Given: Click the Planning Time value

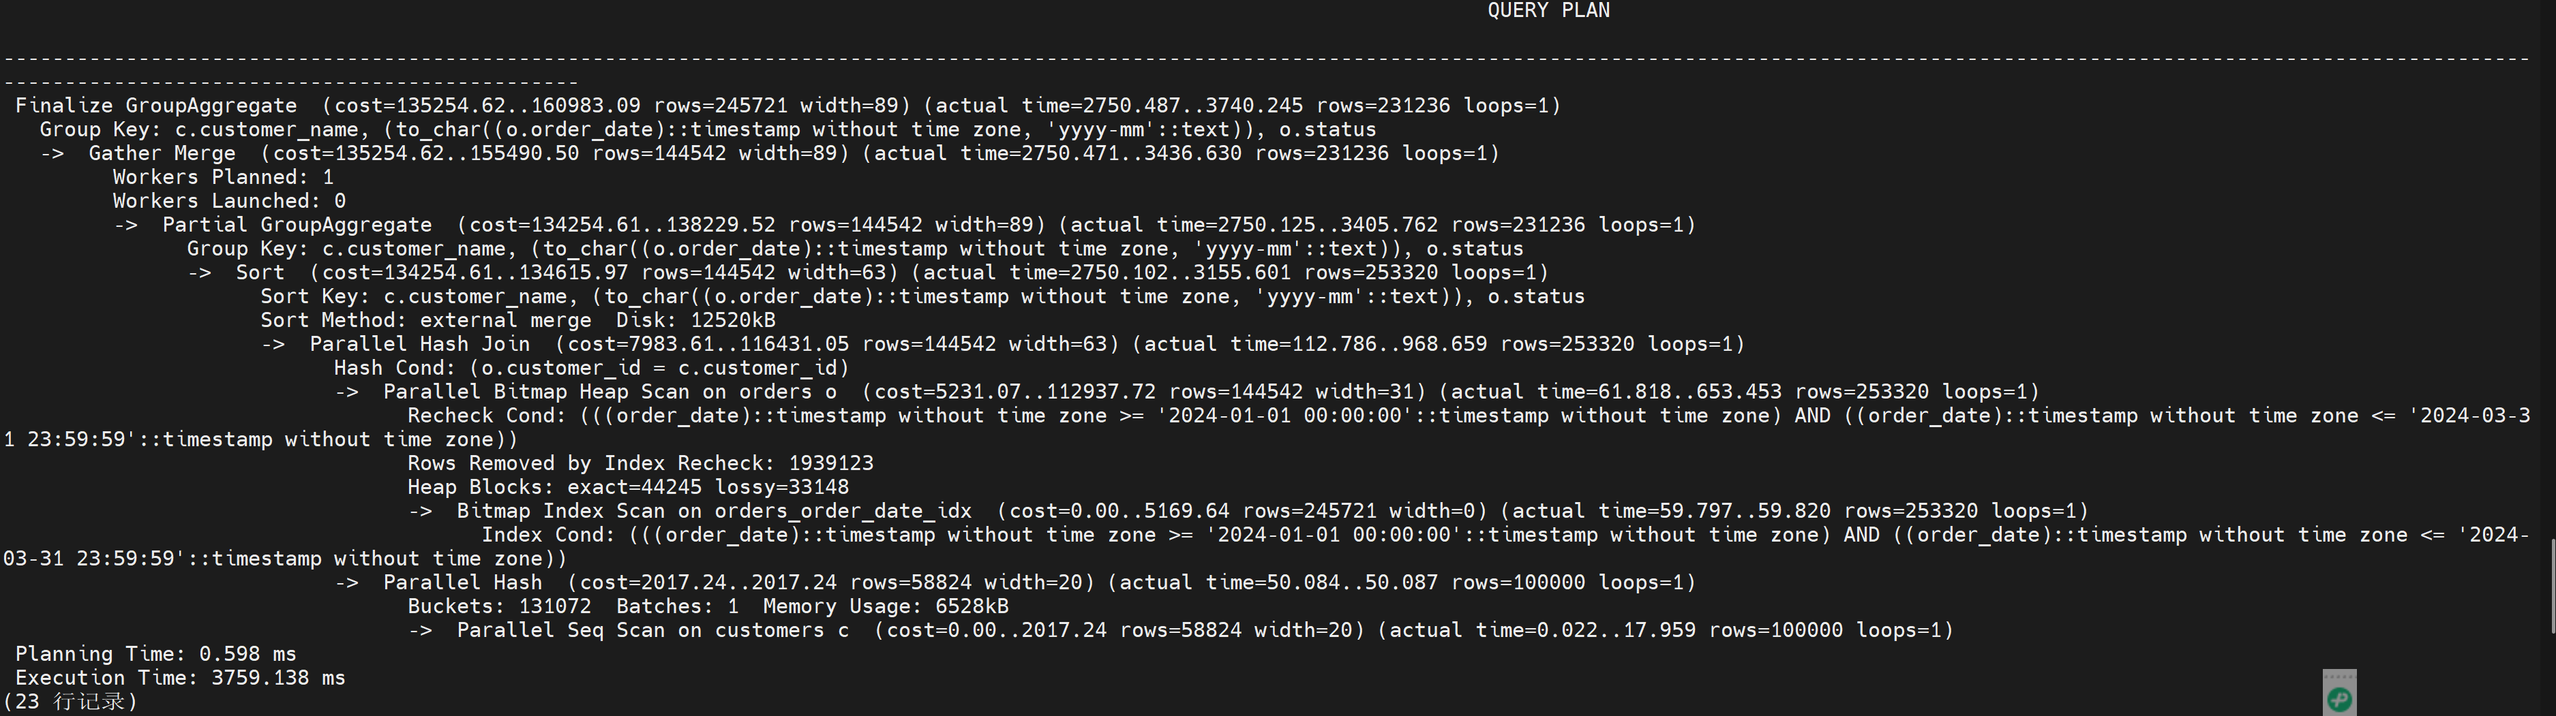Looking at the screenshot, I should pyautogui.click(x=247, y=653).
